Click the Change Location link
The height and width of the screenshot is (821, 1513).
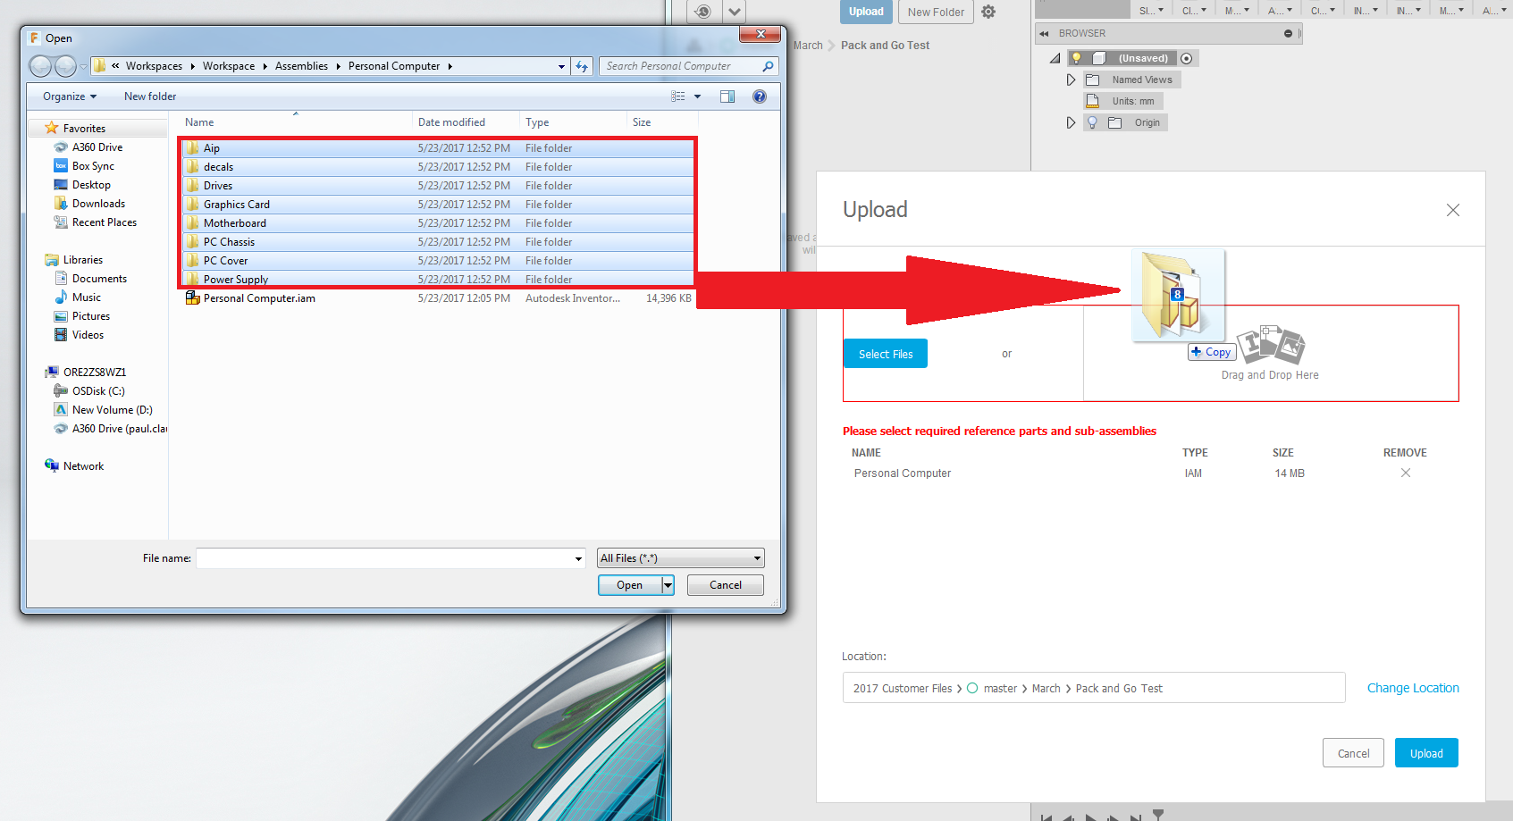(x=1413, y=688)
